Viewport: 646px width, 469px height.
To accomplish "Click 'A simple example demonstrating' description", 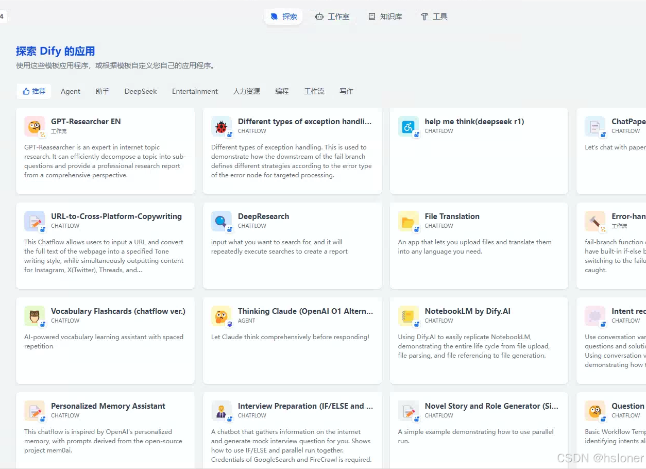I will coord(476,437).
